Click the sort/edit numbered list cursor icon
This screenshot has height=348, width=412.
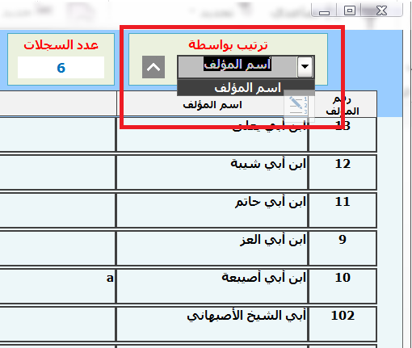(299, 106)
